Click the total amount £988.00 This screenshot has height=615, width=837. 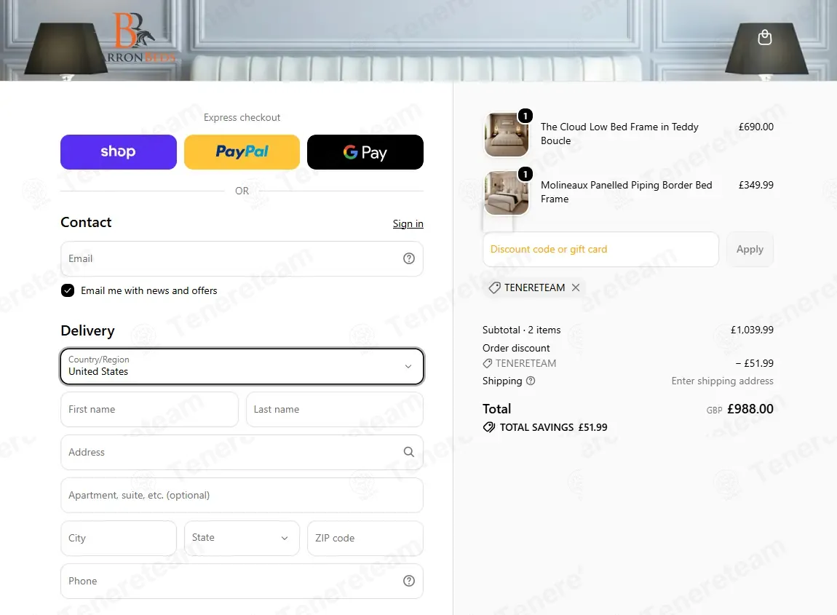point(750,409)
